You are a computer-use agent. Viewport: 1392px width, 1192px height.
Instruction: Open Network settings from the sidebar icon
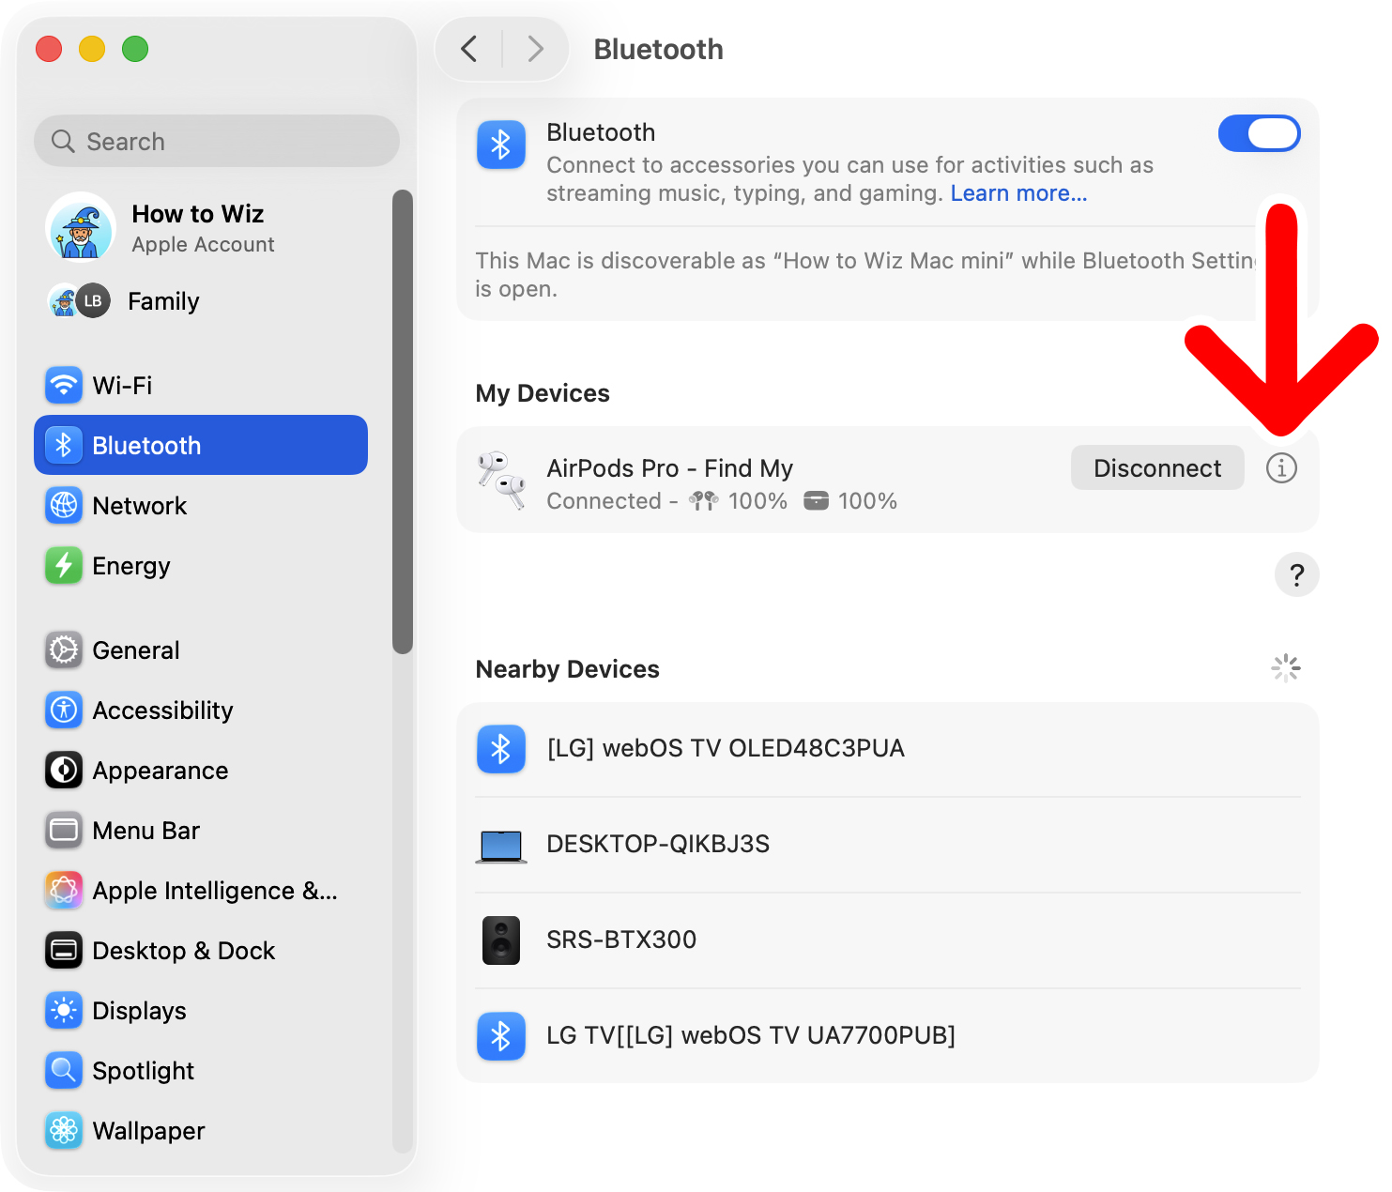pos(63,505)
